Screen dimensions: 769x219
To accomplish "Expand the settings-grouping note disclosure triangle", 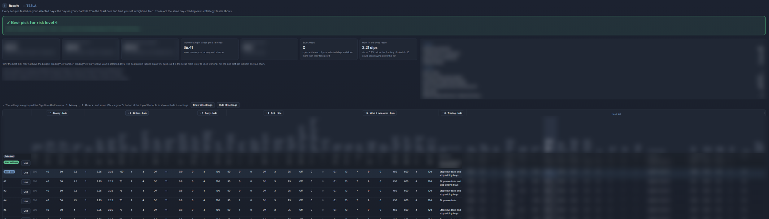I will [x=4, y=105].
